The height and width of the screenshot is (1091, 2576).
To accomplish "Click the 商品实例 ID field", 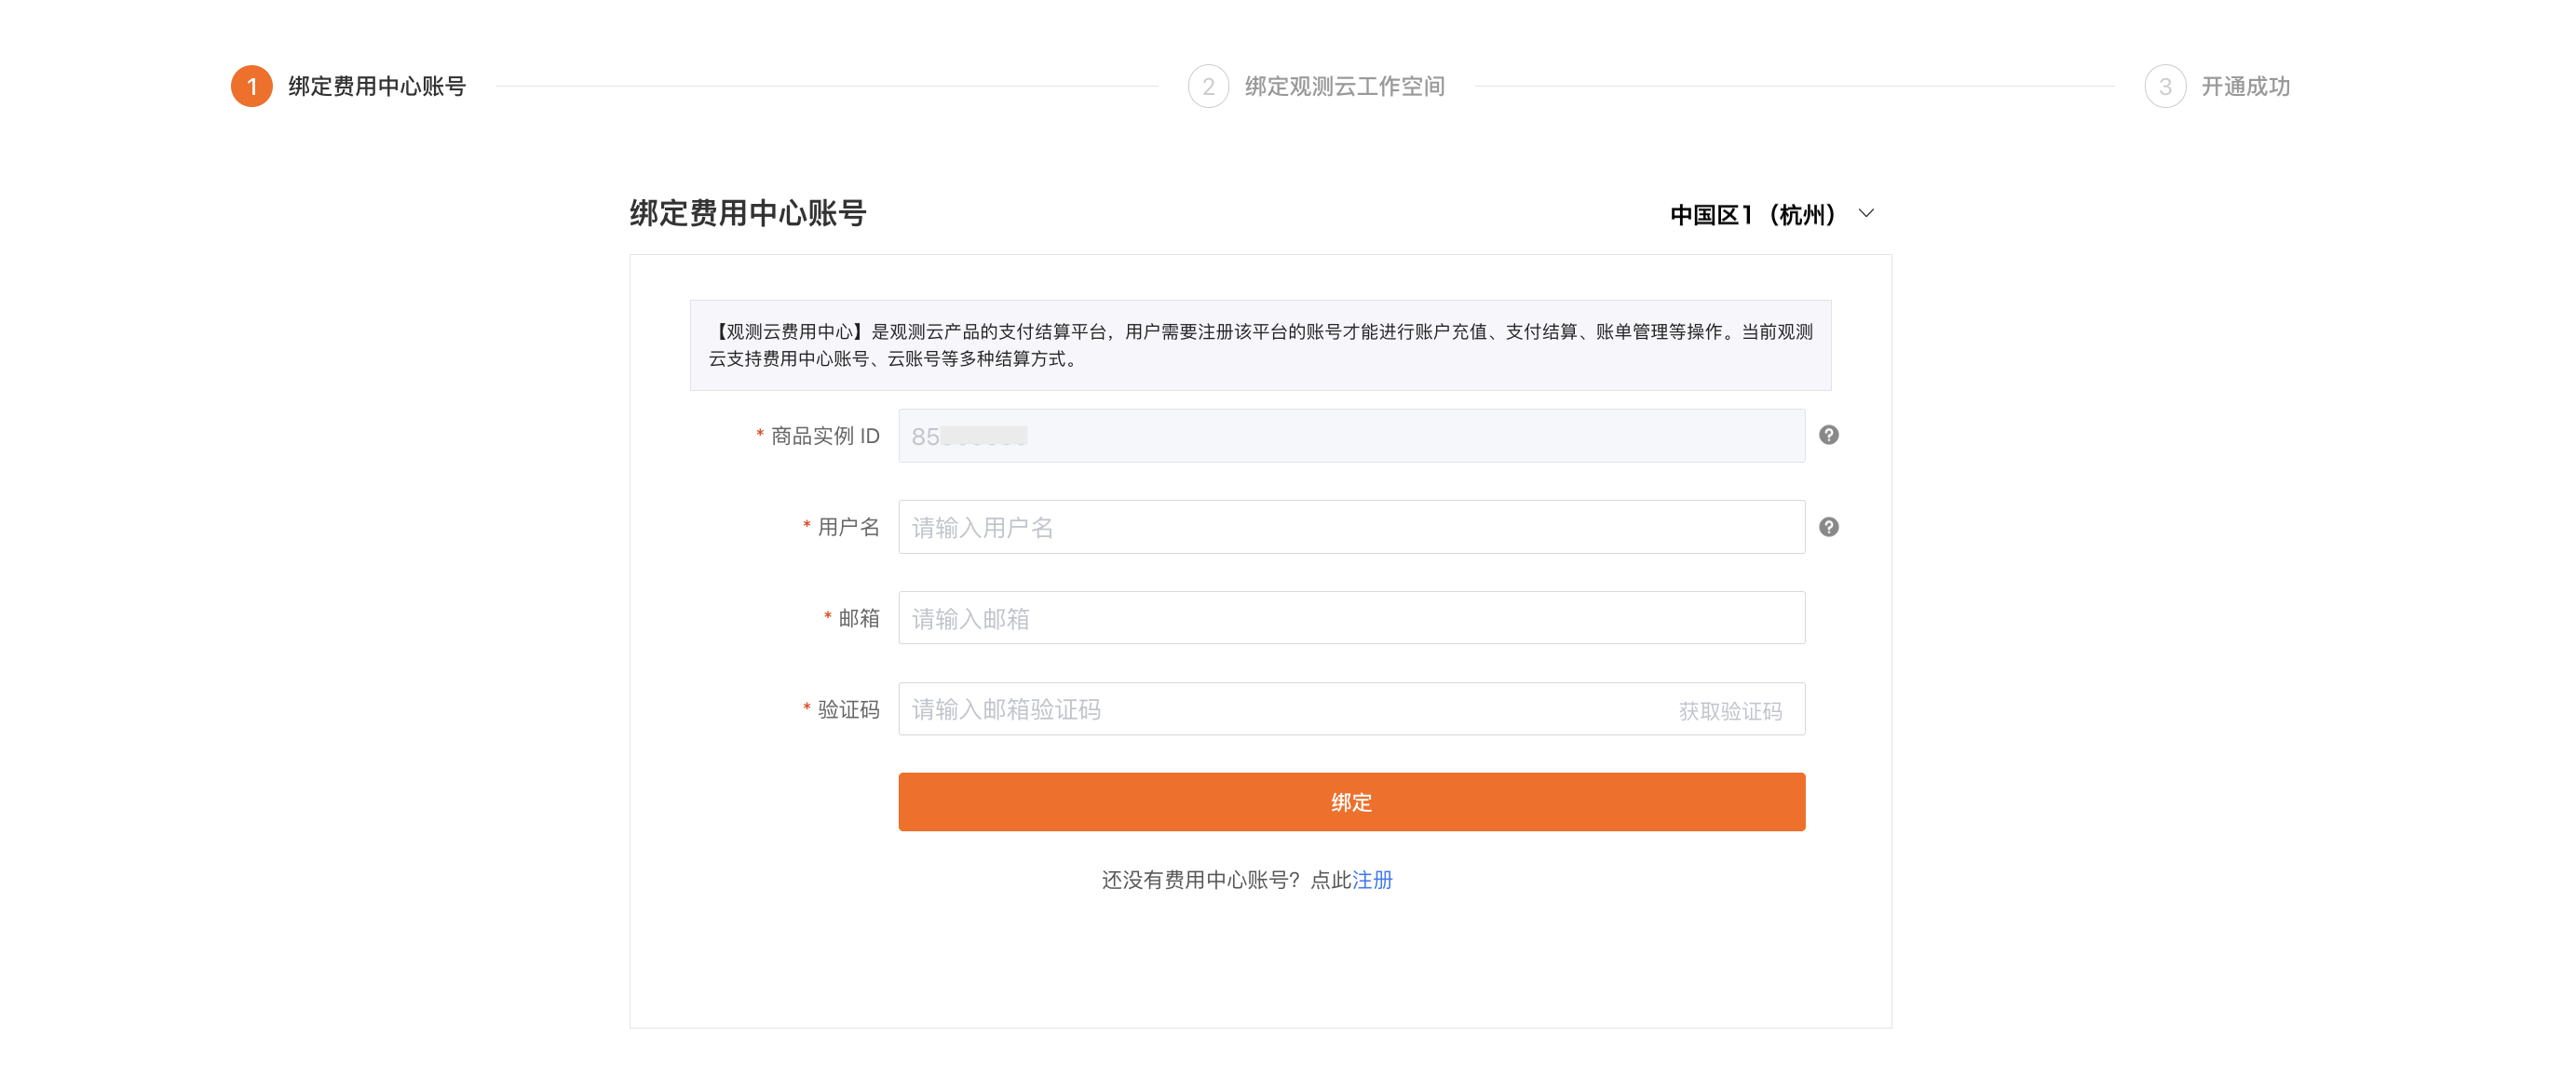I will [x=1351, y=435].
